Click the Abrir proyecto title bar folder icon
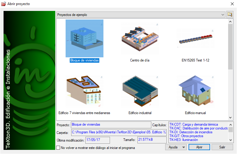The height and width of the screenshot is (154, 237). tap(4, 4)
